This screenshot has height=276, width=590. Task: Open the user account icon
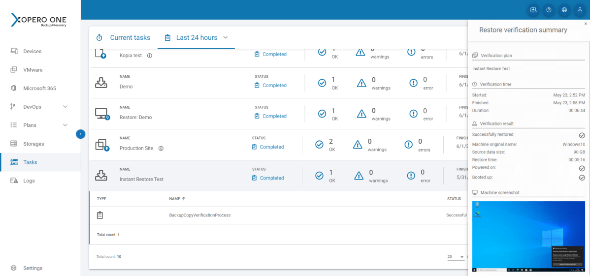[x=580, y=10]
